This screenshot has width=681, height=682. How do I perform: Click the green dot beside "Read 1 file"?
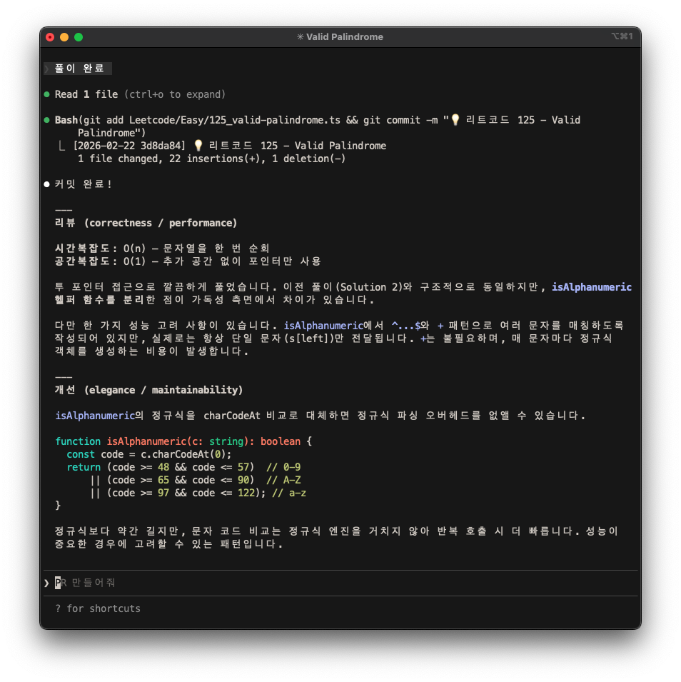pyautogui.click(x=47, y=94)
